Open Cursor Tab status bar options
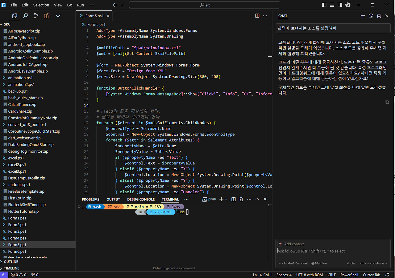The width and height of the screenshot is (395, 278). tap(372, 275)
